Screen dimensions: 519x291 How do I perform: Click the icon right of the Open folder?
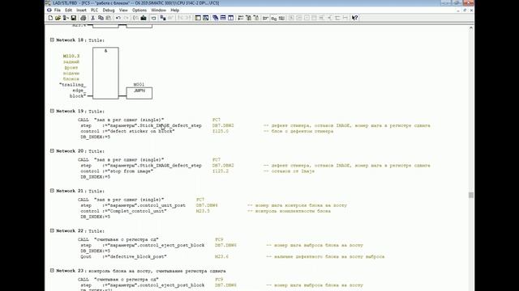pos(66,18)
